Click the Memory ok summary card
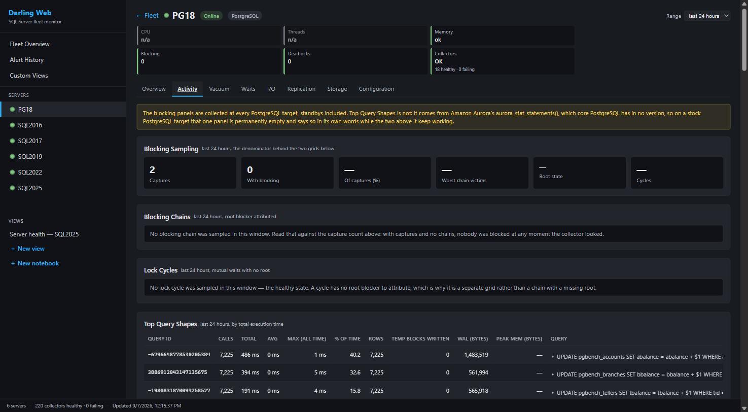 tap(503, 36)
